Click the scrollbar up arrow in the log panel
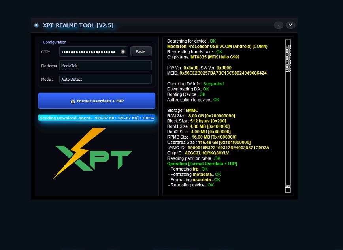 288,42
